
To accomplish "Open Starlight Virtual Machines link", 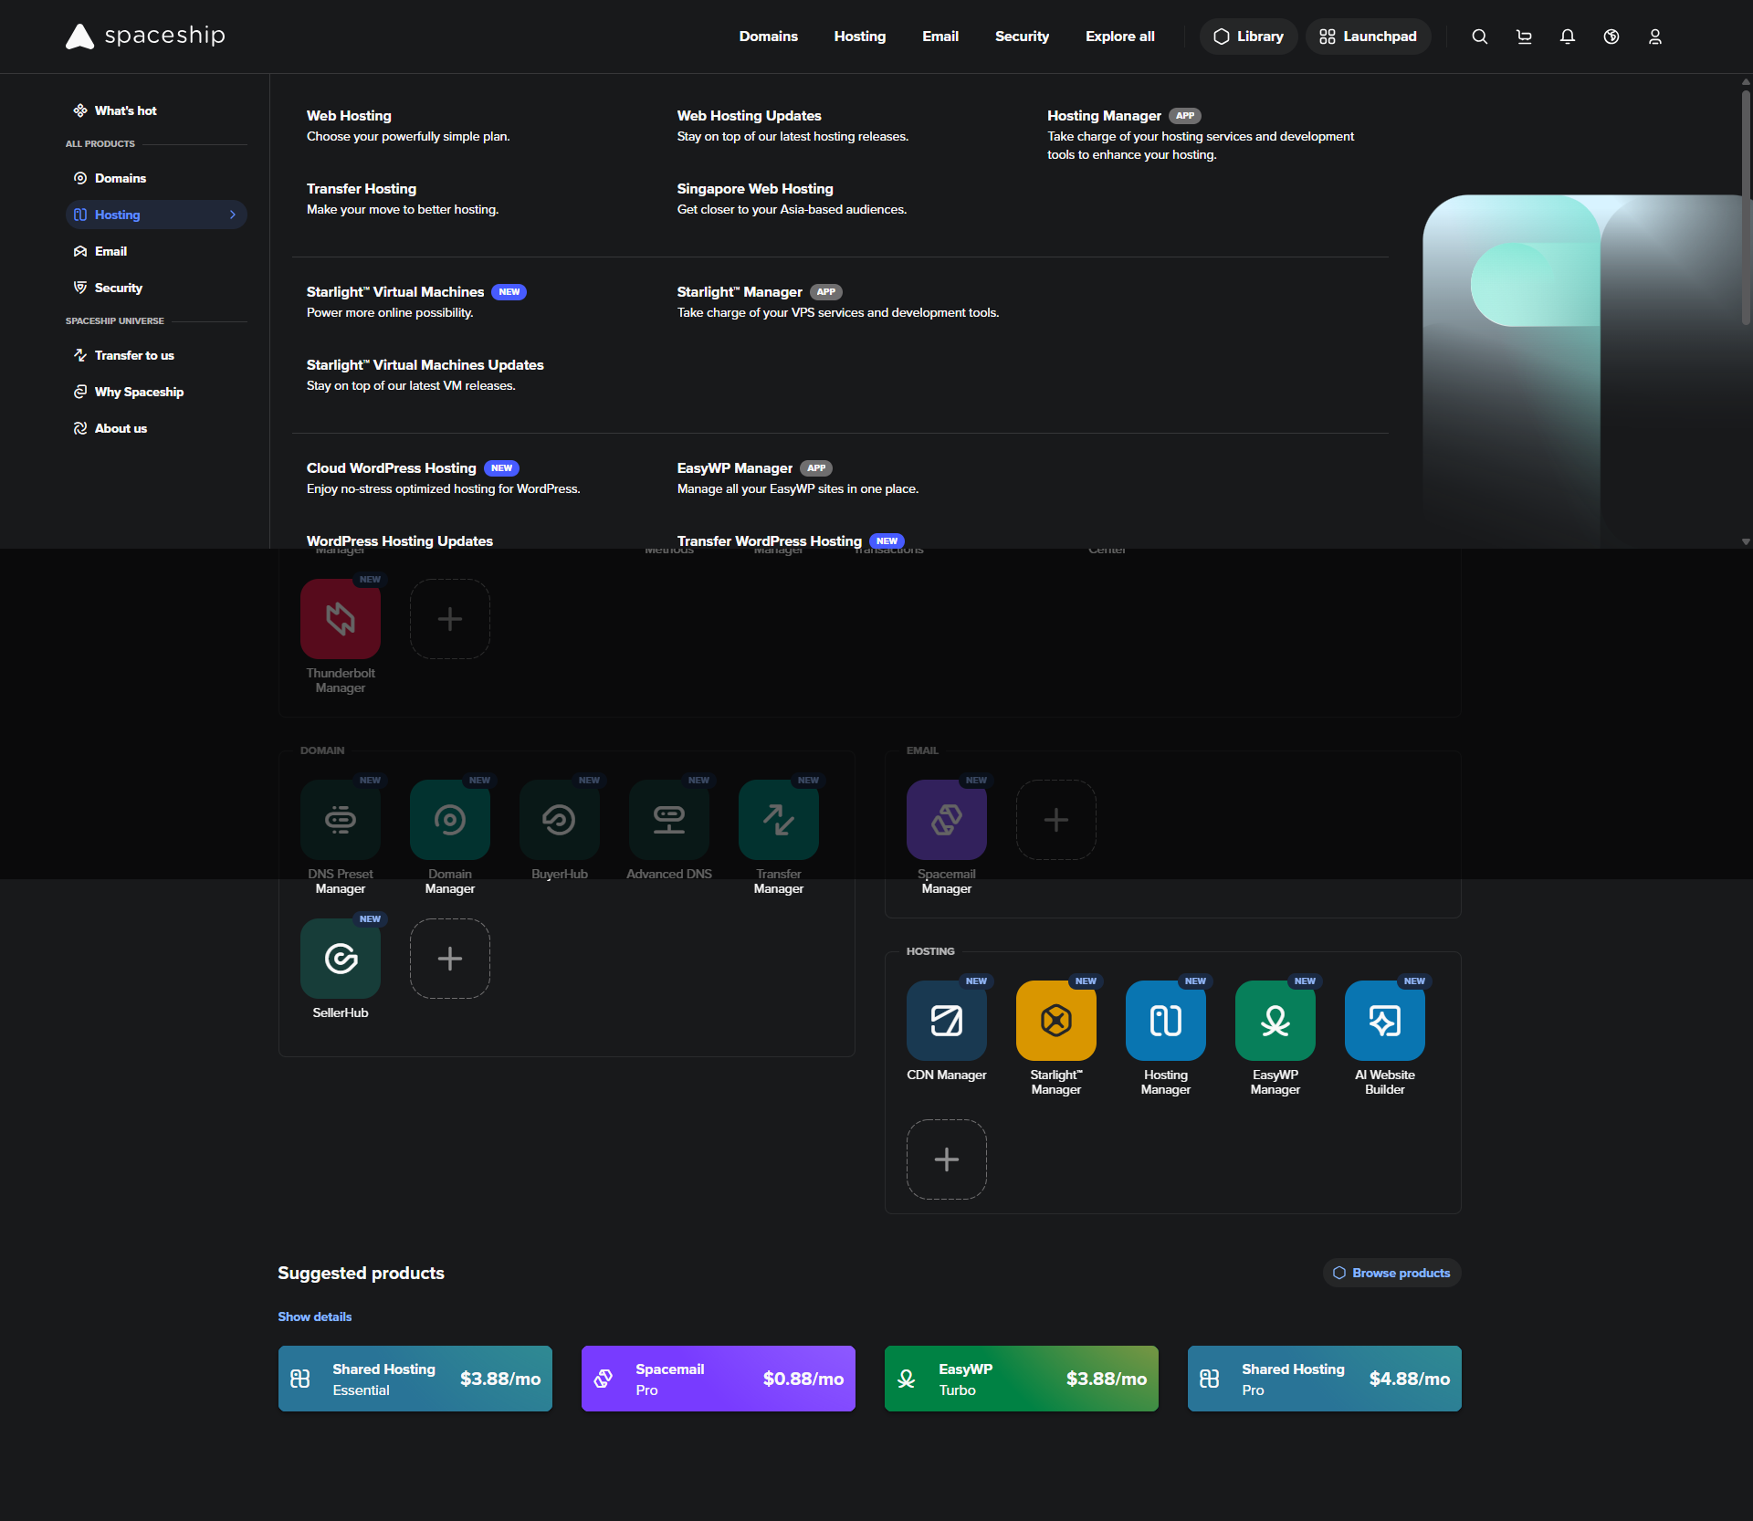I will pos(394,292).
